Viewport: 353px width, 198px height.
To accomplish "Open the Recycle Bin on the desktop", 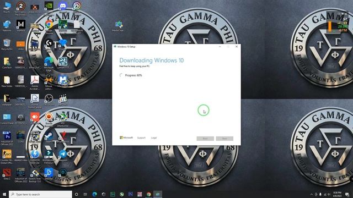I will coord(7,45).
